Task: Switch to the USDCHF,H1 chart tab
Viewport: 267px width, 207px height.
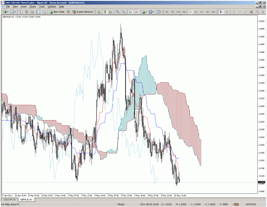Action: coord(9,199)
